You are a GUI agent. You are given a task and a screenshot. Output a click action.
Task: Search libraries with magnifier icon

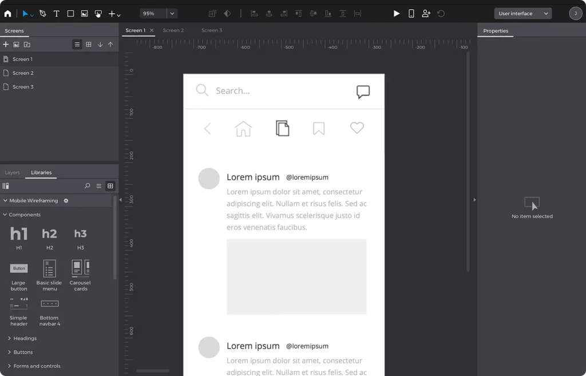click(88, 186)
